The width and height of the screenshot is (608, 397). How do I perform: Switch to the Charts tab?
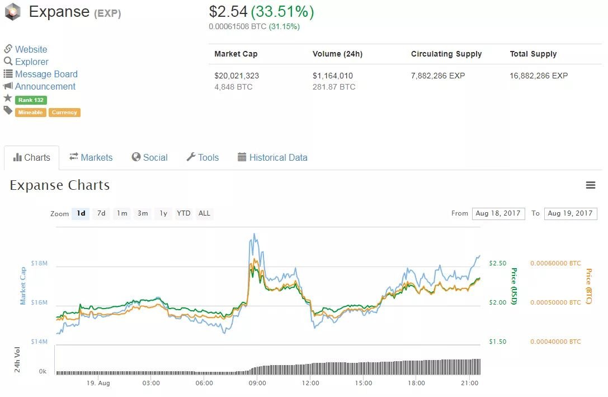[32, 157]
